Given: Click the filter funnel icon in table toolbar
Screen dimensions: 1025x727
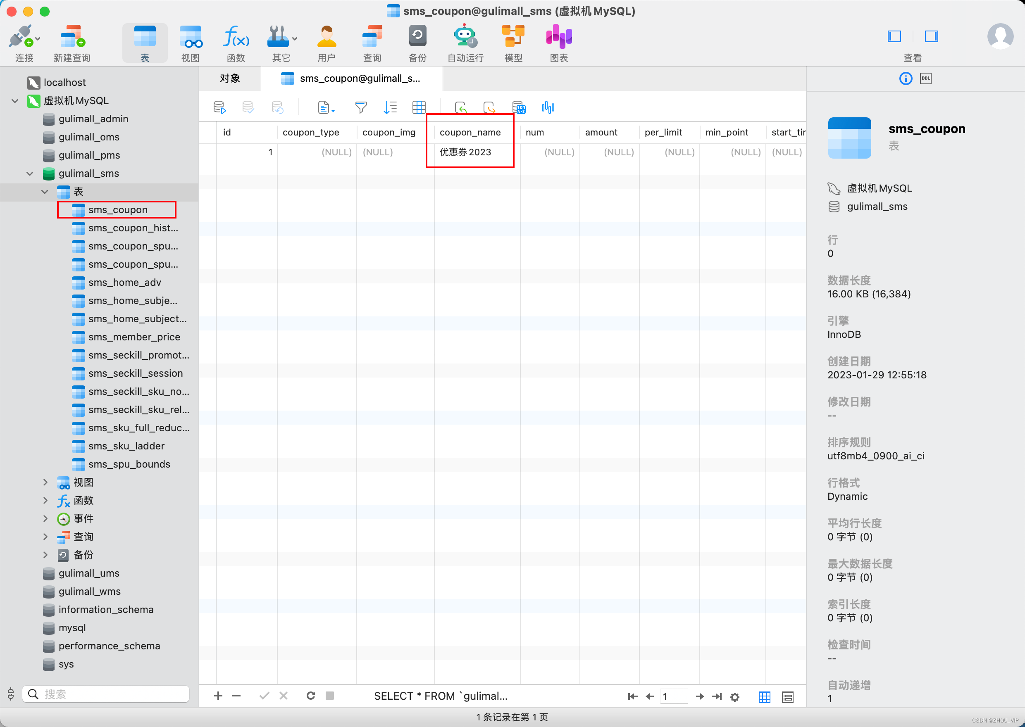Looking at the screenshot, I should tap(361, 107).
